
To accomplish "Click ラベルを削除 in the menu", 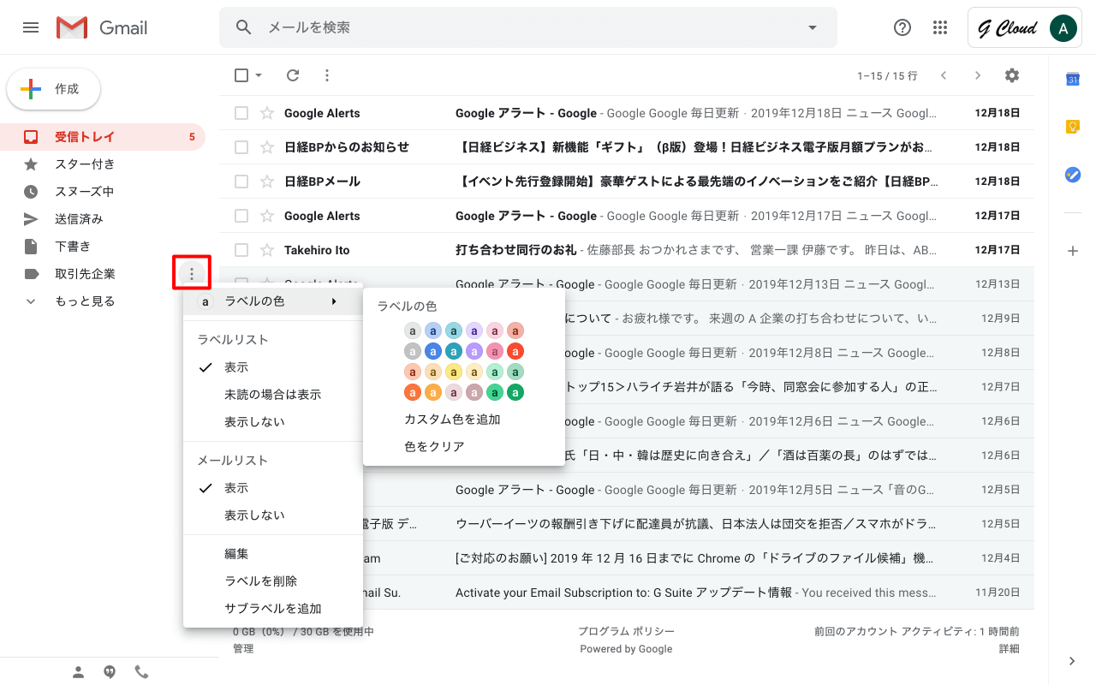I will (273, 581).
